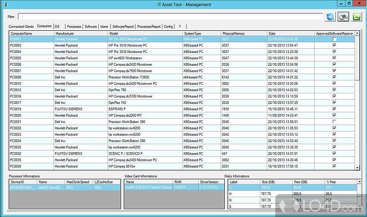
Task: Click MaxClockSpeed column header
Action: coord(78,182)
